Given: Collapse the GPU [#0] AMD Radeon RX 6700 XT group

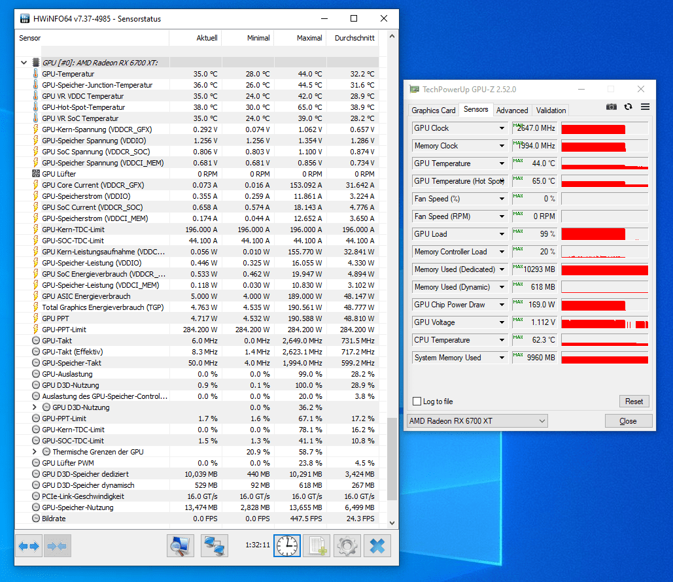Looking at the screenshot, I should pyautogui.click(x=24, y=62).
